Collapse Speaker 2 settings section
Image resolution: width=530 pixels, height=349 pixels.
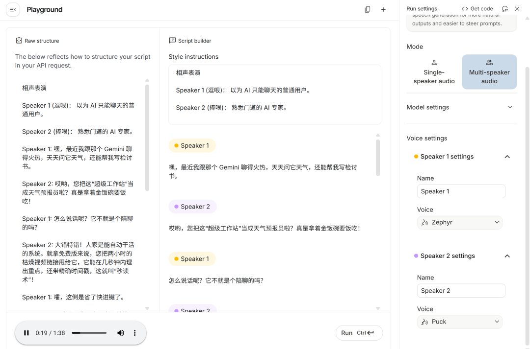click(507, 256)
